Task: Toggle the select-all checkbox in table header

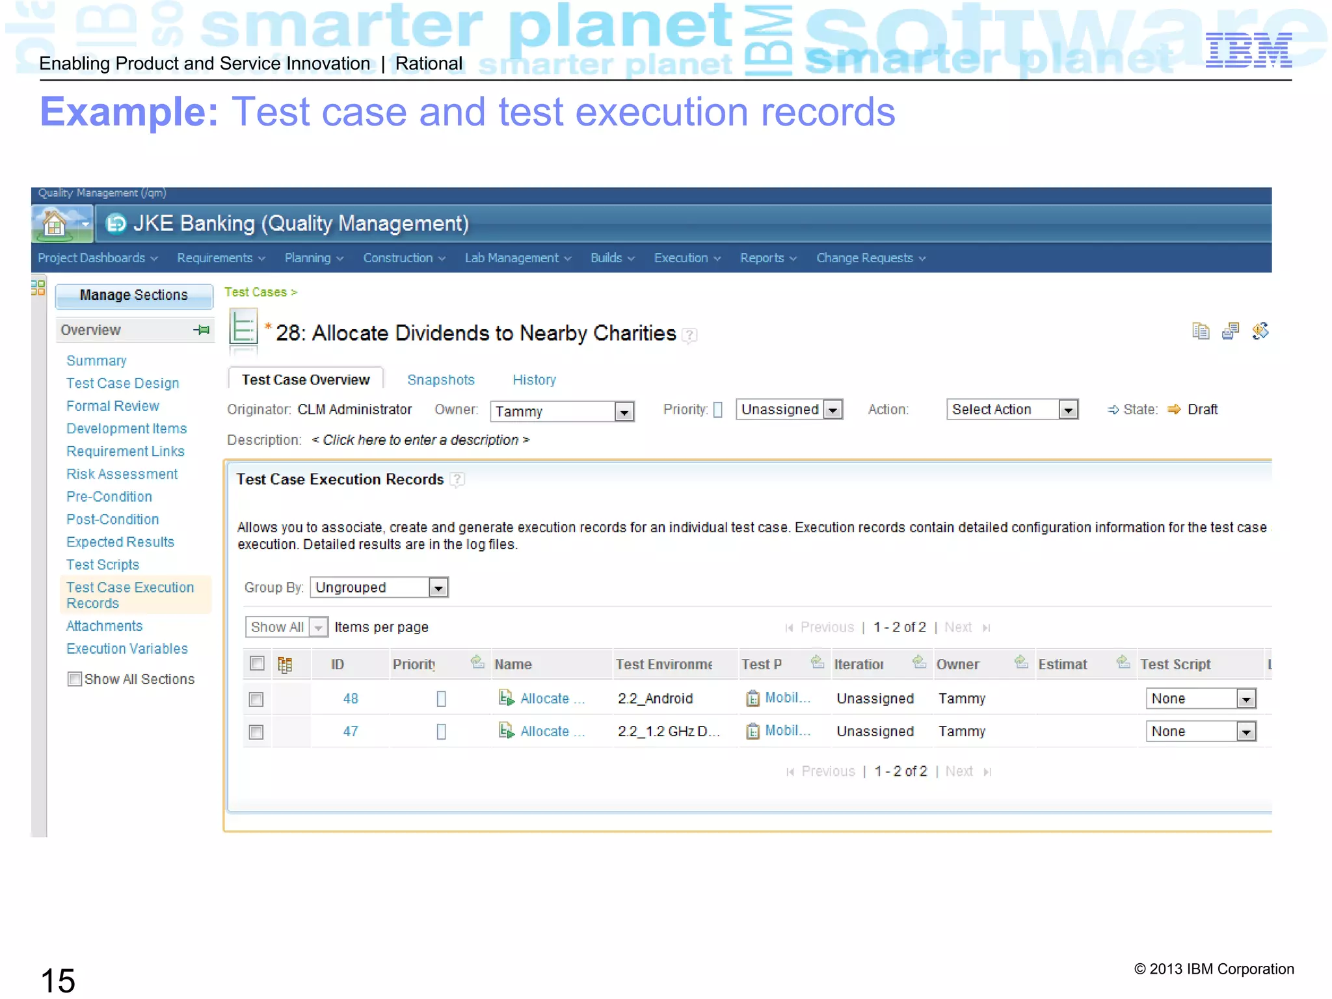Action: [257, 663]
